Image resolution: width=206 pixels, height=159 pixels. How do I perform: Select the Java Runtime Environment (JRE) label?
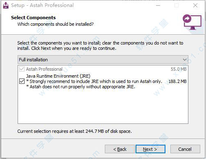coord(58,76)
